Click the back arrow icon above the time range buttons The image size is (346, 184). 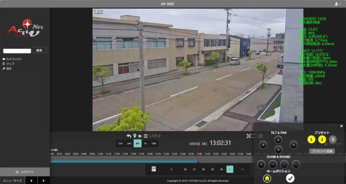tap(129, 136)
